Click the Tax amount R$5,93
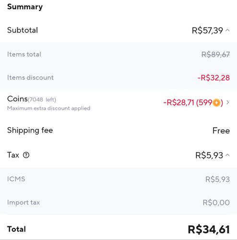 tap(209, 156)
